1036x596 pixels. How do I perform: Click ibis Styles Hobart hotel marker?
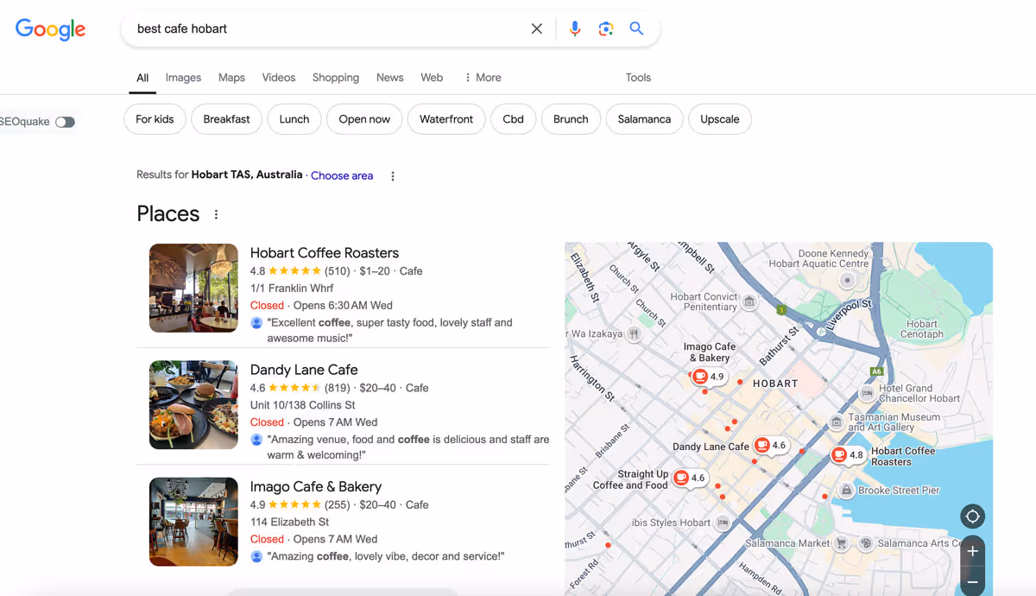click(x=723, y=523)
